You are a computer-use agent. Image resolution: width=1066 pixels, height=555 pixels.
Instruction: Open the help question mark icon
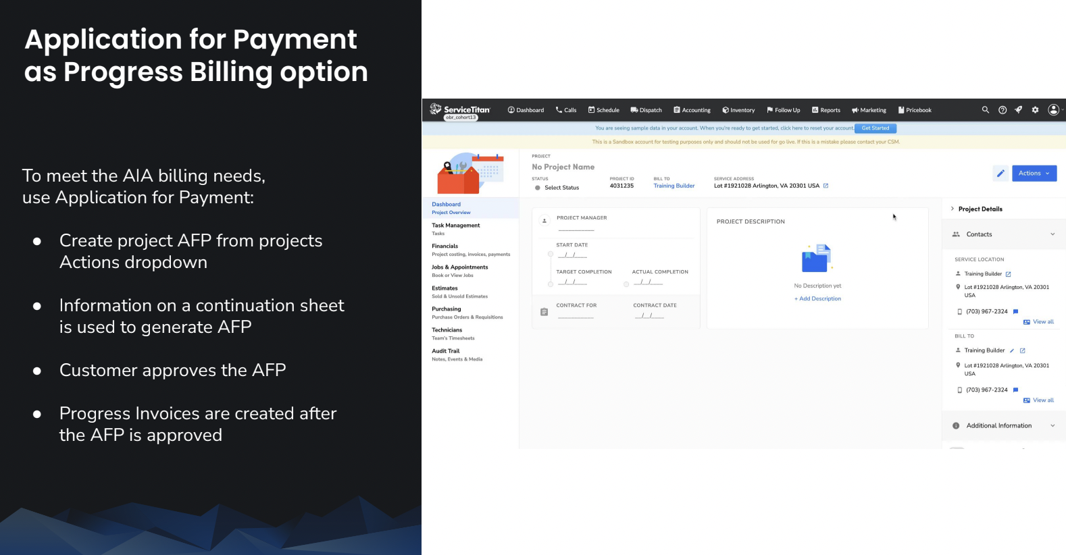pyautogui.click(x=1002, y=110)
